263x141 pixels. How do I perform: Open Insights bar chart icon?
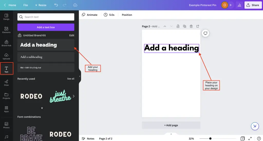tap(239, 5)
